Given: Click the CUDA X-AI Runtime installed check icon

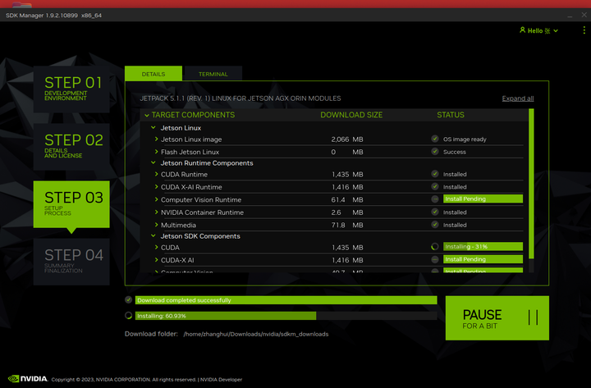Looking at the screenshot, I should (435, 186).
